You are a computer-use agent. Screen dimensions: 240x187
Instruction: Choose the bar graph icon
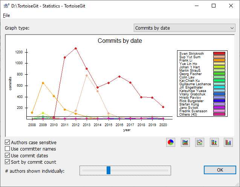coord(228,142)
